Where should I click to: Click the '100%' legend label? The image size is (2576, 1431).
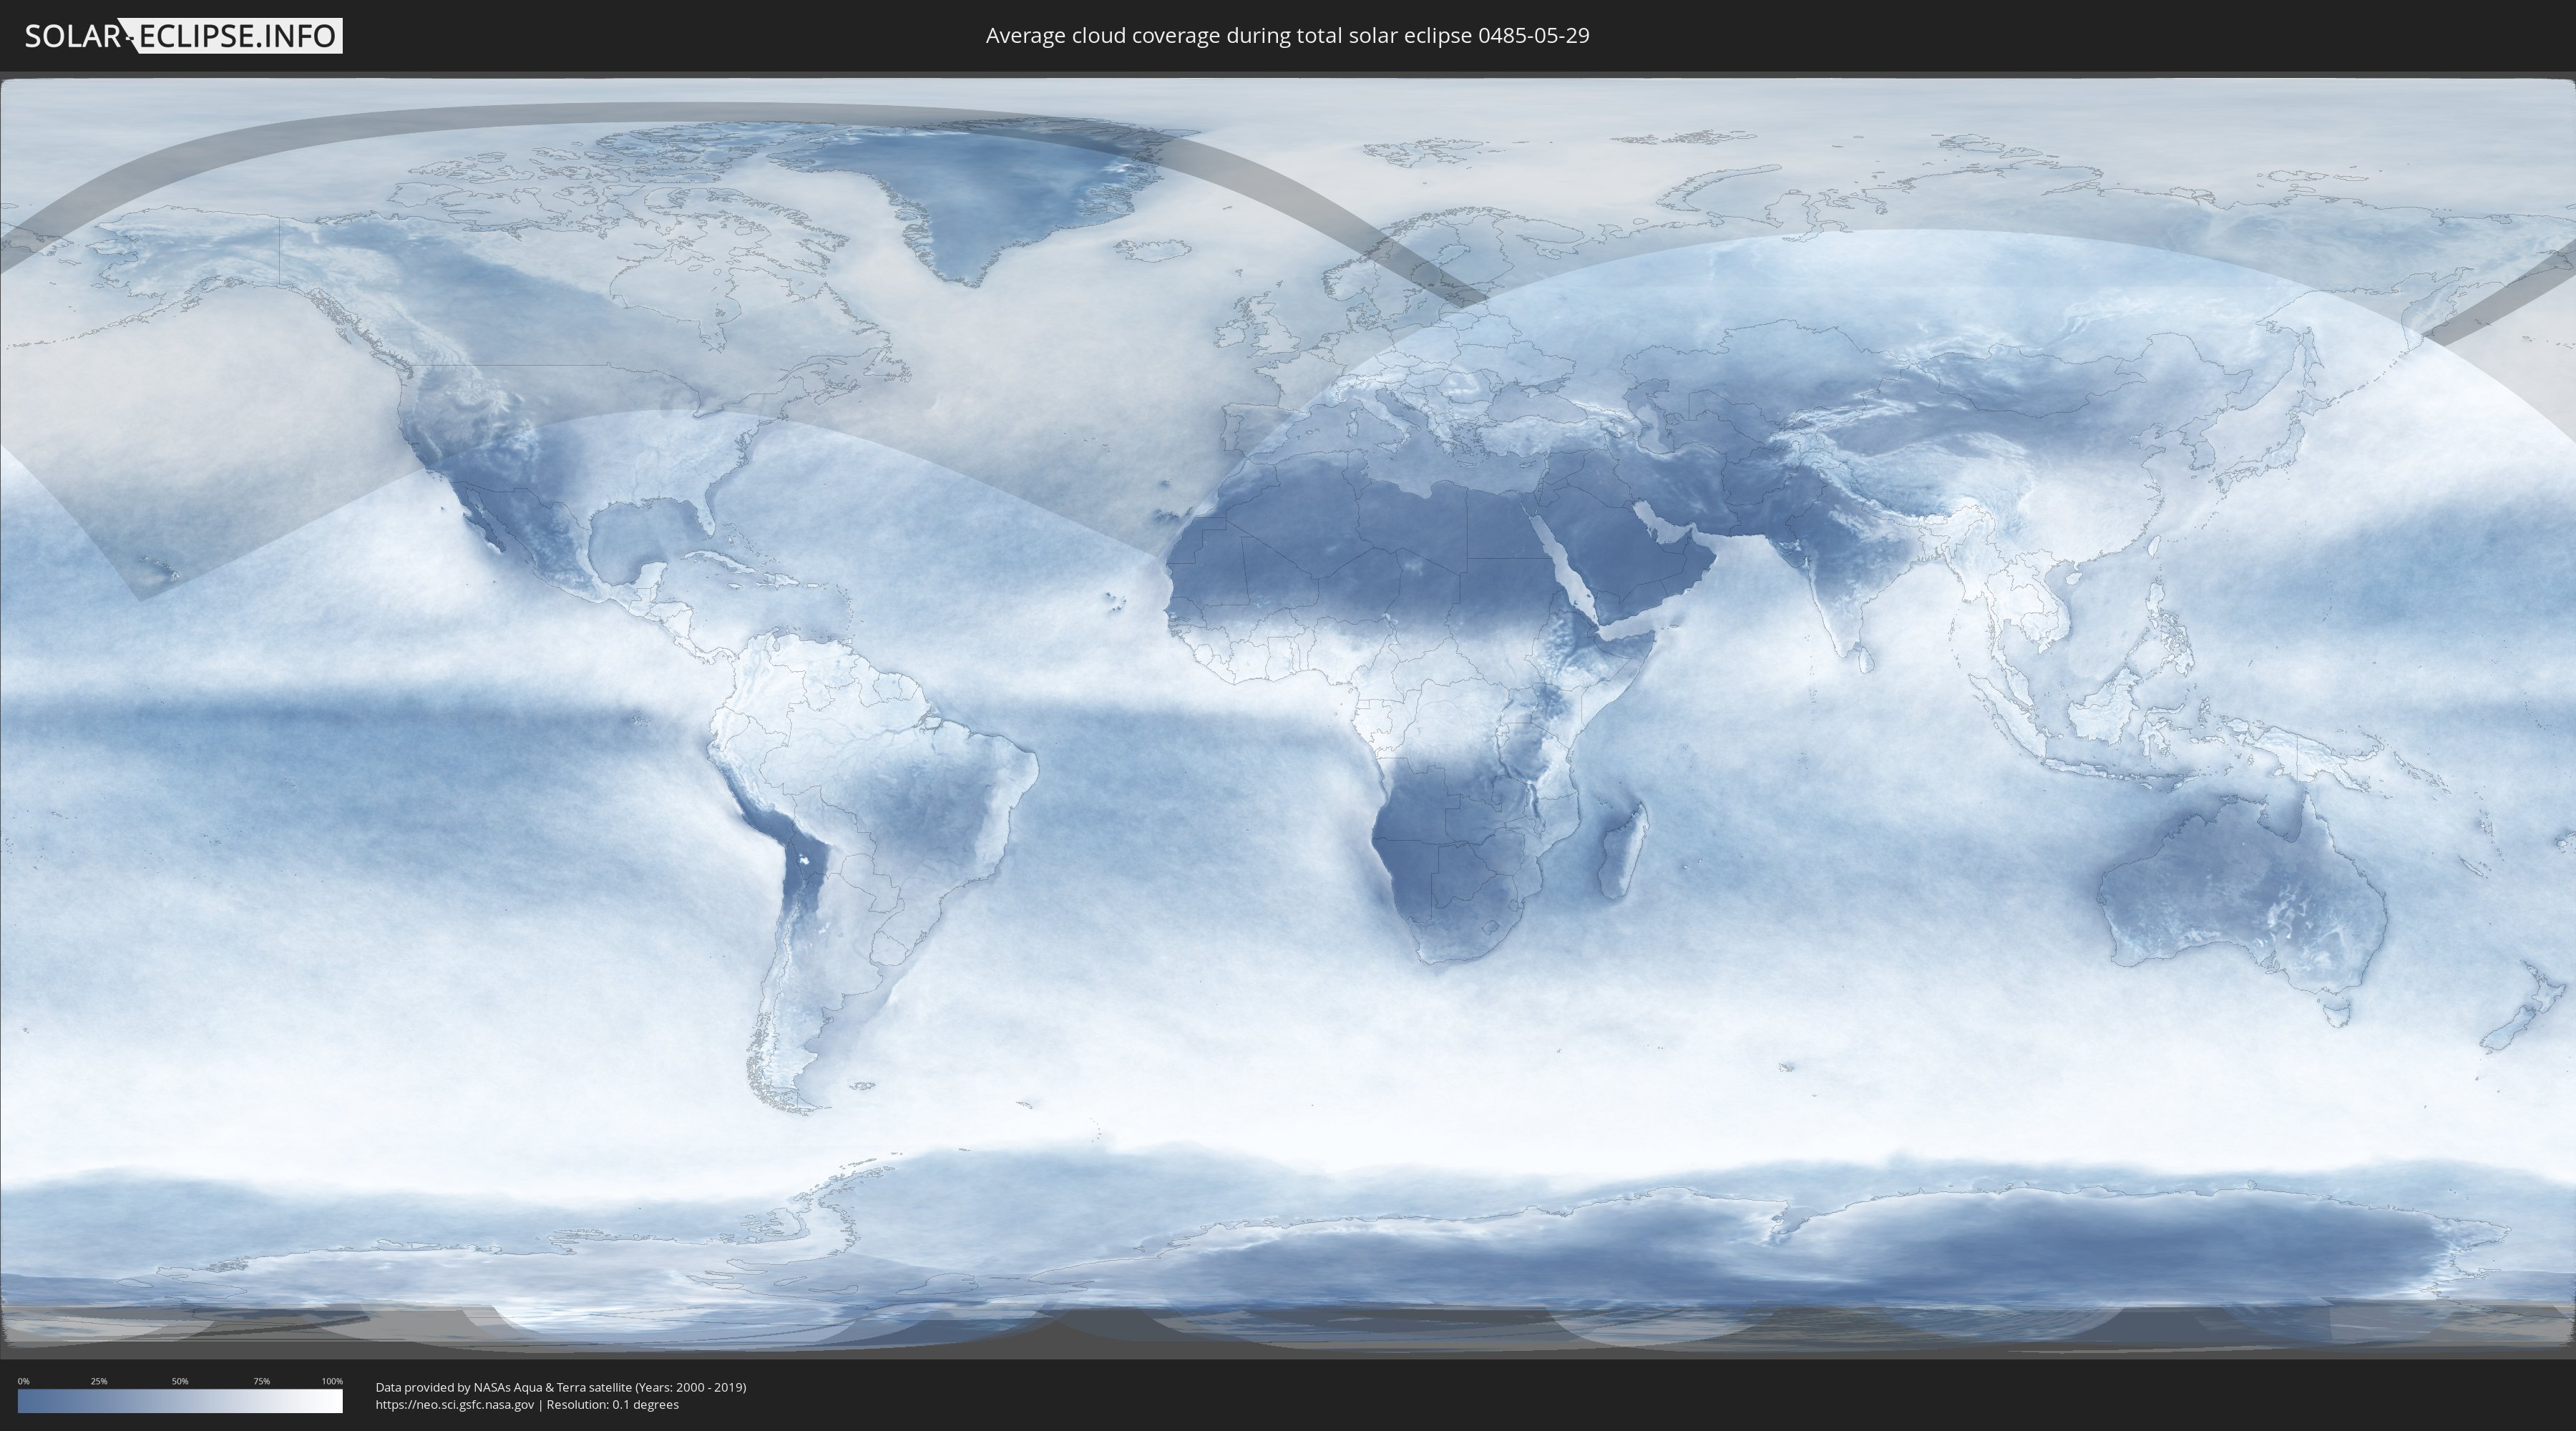332,1381
